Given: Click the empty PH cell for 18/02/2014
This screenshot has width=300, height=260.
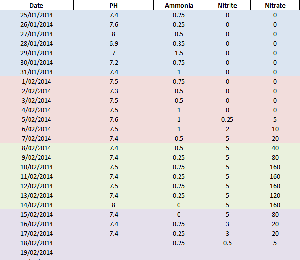Looking at the screenshot, I should tap(113, 243).
